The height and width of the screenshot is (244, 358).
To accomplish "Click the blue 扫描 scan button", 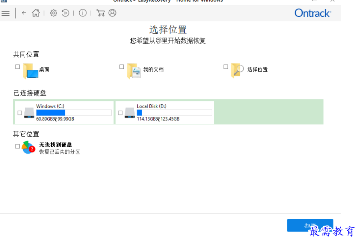I will 310,225.
